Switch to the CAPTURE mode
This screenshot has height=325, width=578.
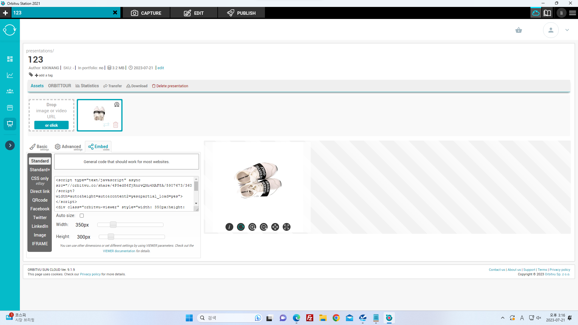tap(146, 13)
